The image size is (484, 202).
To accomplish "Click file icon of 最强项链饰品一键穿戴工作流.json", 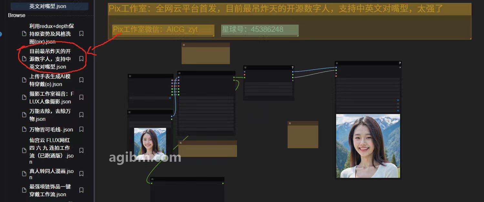I will point(24,190).
